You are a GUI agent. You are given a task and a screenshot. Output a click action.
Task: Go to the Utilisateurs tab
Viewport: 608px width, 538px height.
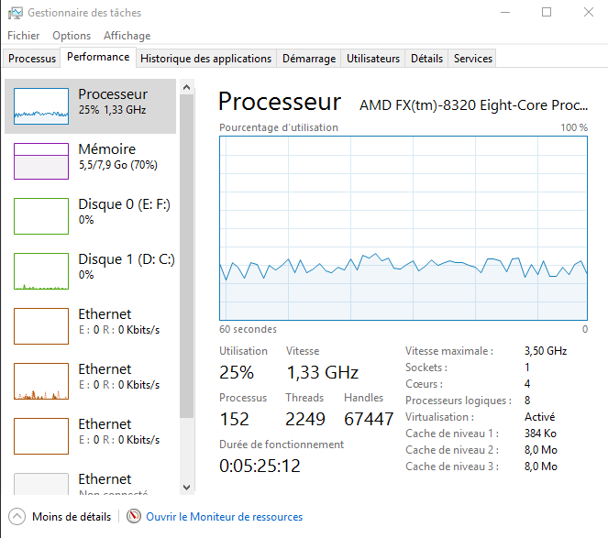pyautogui.click(x=373, y=59)
